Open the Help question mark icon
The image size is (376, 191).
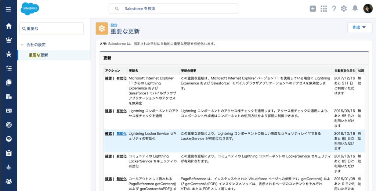(x=334, y=9)
